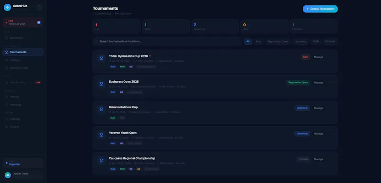Open Running Order in the sidebar
Viewport: 381px width, 183px height.
pyautogui.click(x=23, y=68)
